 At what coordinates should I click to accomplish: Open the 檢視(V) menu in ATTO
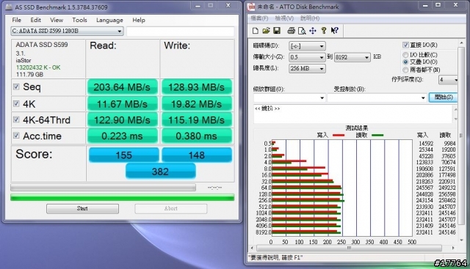pos(284,18)
